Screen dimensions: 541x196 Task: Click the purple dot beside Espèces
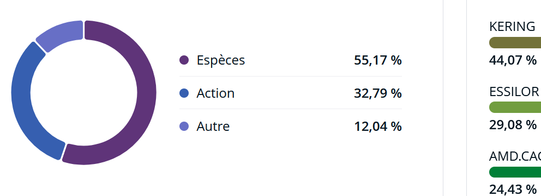184,60
